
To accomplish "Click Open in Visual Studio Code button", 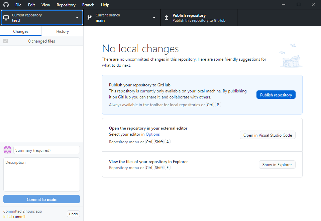I will (267, 135).
